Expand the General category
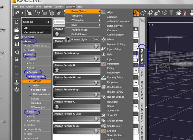Viewport: 193px width, 140px height. tap(23, 37)
